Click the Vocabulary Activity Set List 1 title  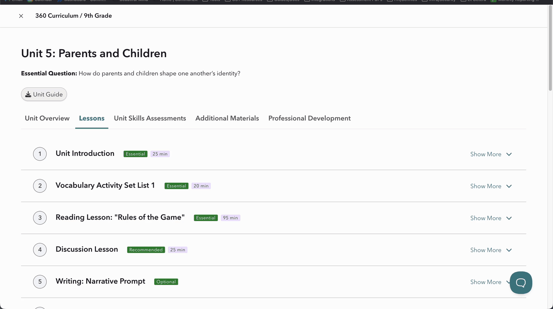(105, 185)
